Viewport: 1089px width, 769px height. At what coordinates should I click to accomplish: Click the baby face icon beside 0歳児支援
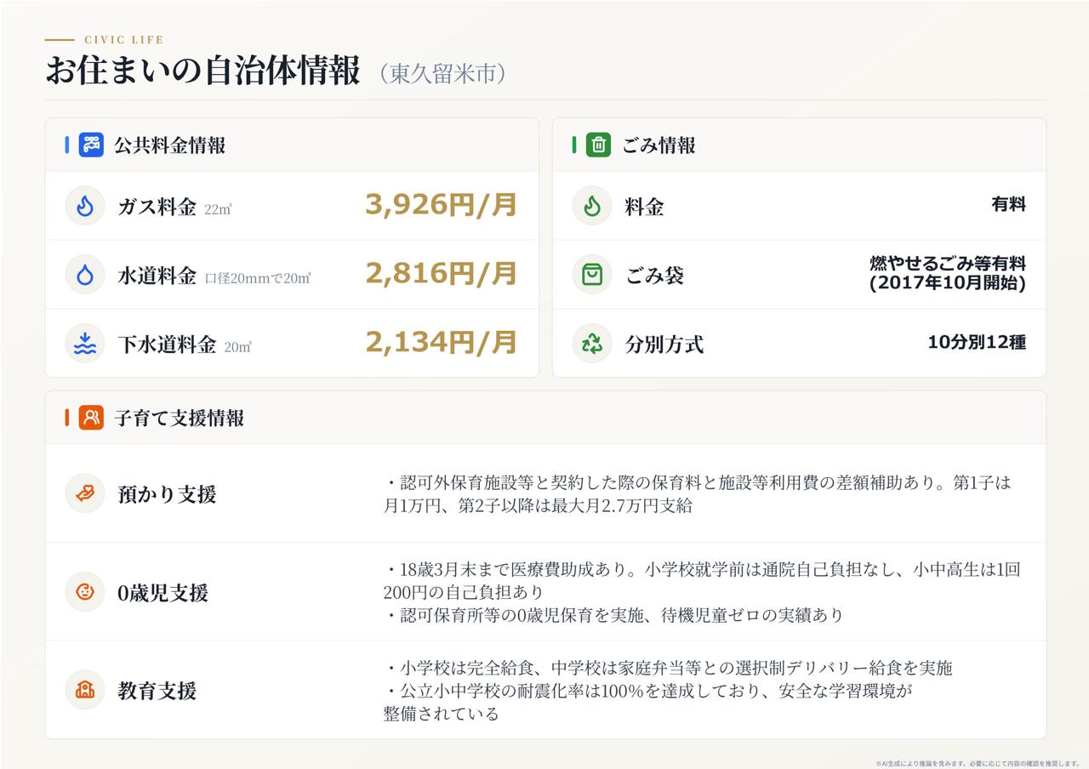[85, 592]
